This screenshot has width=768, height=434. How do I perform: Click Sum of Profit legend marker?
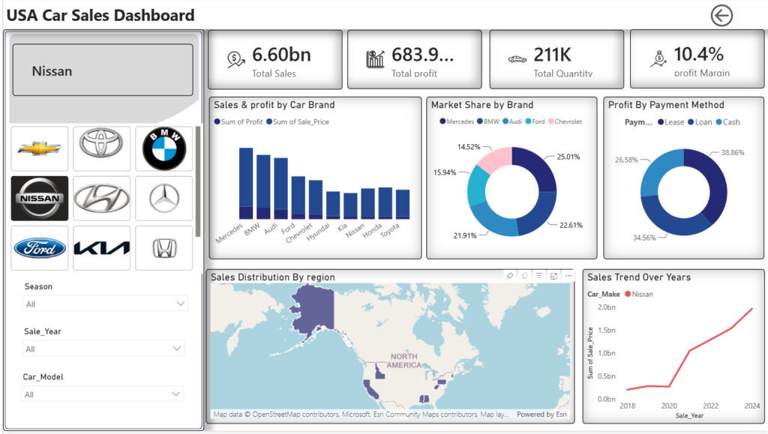point(217,122)
